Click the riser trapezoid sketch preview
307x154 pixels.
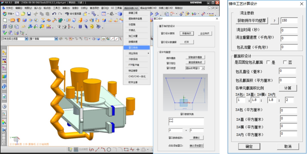pos(185,92)
